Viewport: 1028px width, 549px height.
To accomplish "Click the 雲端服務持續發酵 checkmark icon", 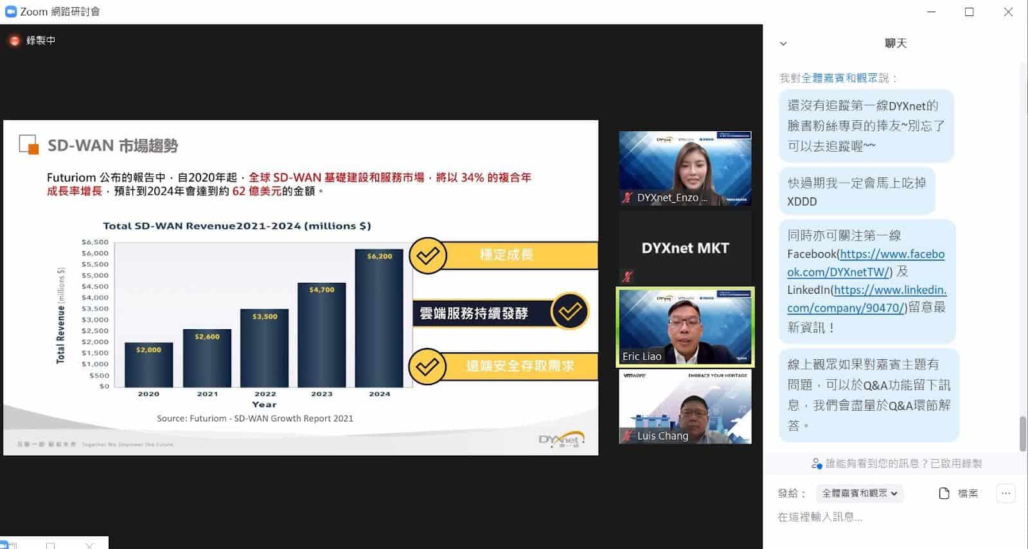I will coord(569,311).
